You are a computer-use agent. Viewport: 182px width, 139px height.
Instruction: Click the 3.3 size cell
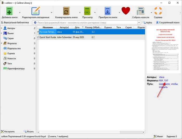(x=93, y=32)
